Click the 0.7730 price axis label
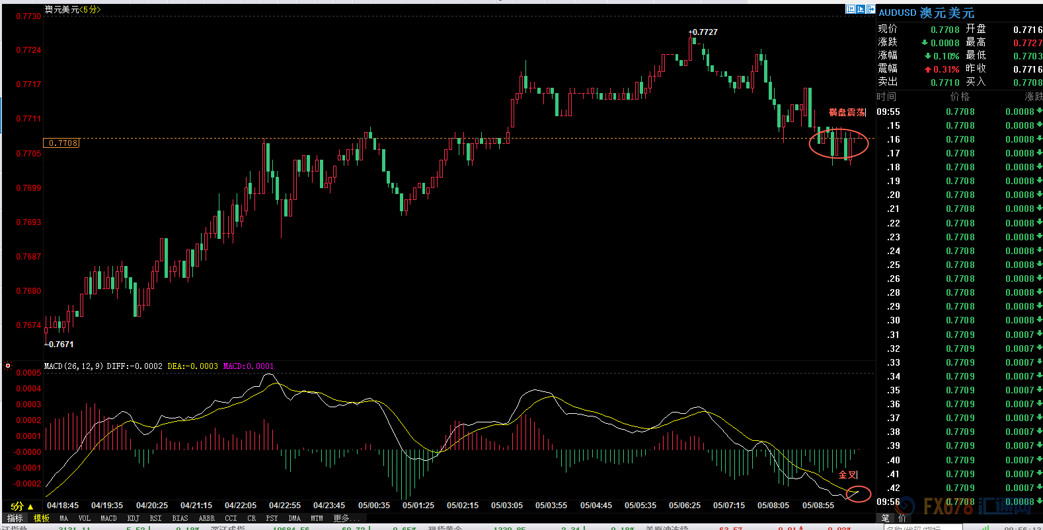The image size is (1043, 530). pyautogui.click(x=28, y=17)
